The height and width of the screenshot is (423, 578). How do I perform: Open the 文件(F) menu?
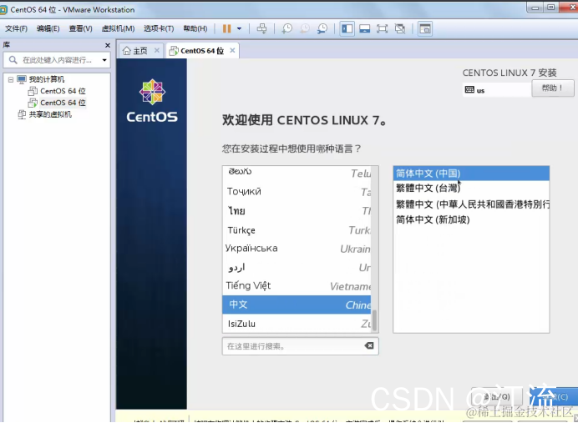point(16,28)
